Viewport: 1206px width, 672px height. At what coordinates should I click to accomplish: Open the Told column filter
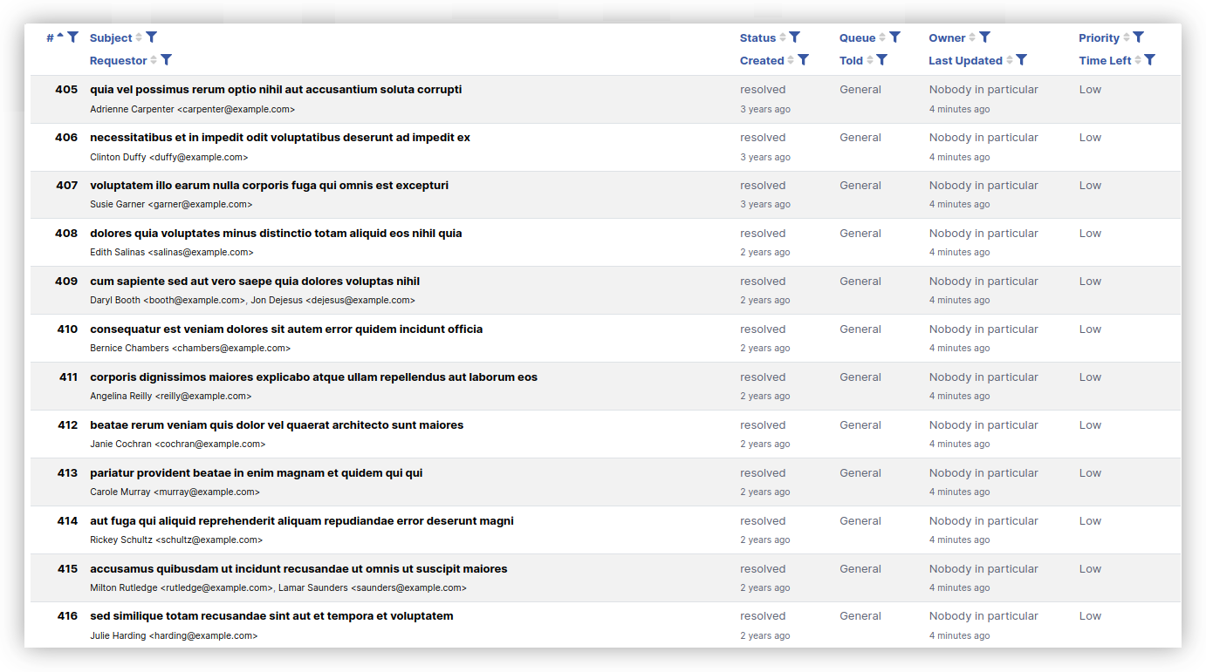tap(881, 60)
